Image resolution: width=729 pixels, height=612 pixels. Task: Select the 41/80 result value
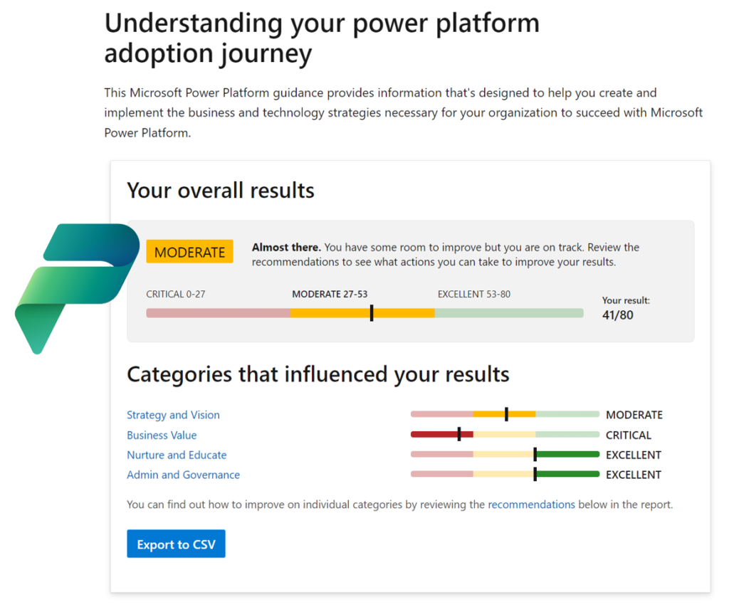[618, 315]
